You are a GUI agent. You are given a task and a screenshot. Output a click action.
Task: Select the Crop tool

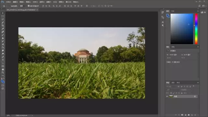coord(3,25)
